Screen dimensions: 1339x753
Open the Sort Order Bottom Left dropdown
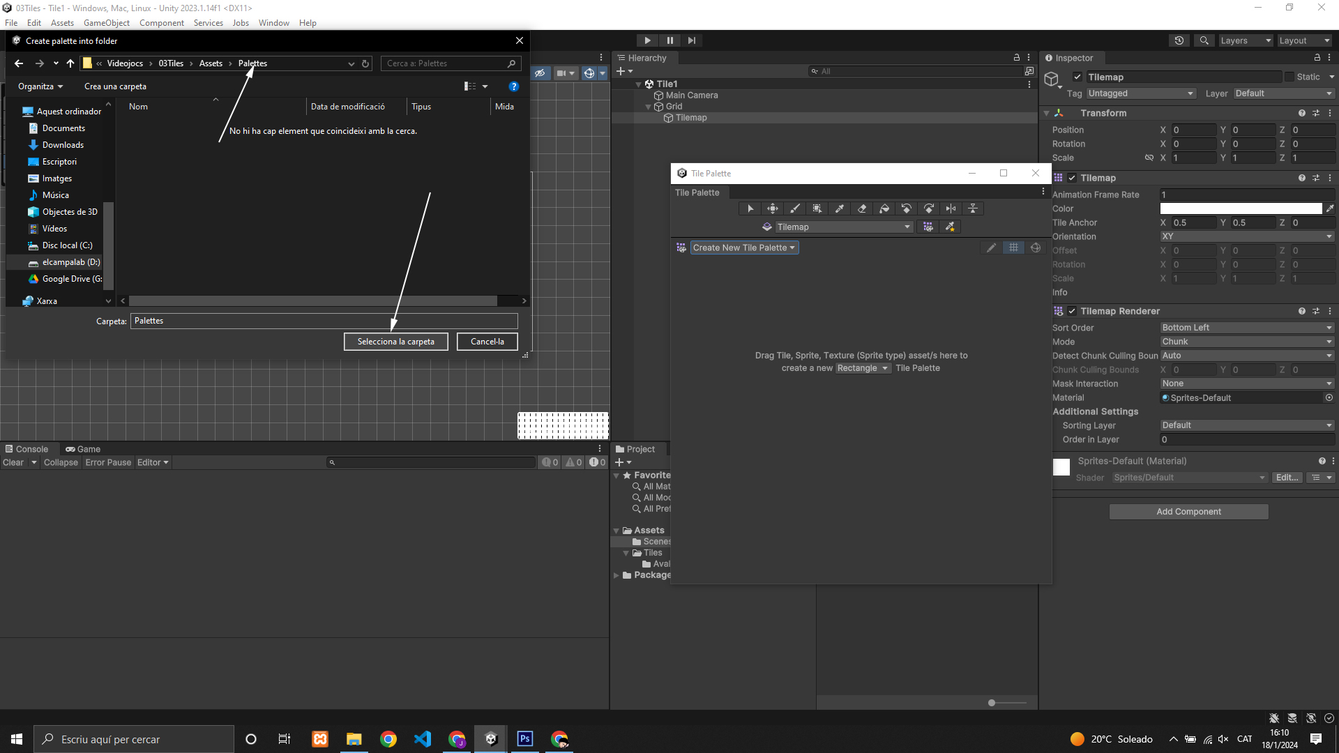point(1246,328)
